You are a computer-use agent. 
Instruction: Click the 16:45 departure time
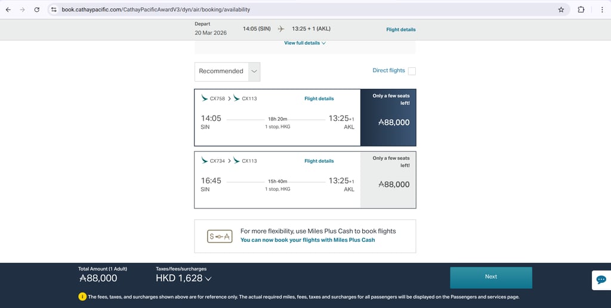pos(211,181)
